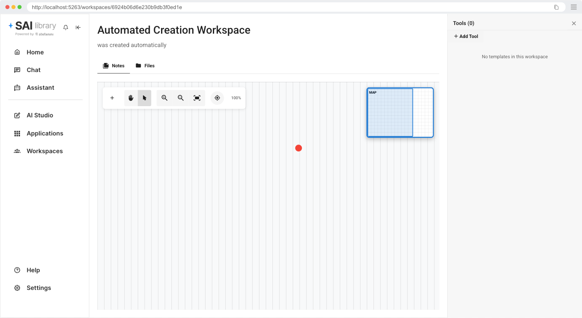Screen dimensions: 582x318
Task: Click the Add Tool button
Action: pyautogui.click(x=466, y=36)
